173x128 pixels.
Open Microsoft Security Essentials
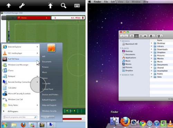tap(21, 94)
